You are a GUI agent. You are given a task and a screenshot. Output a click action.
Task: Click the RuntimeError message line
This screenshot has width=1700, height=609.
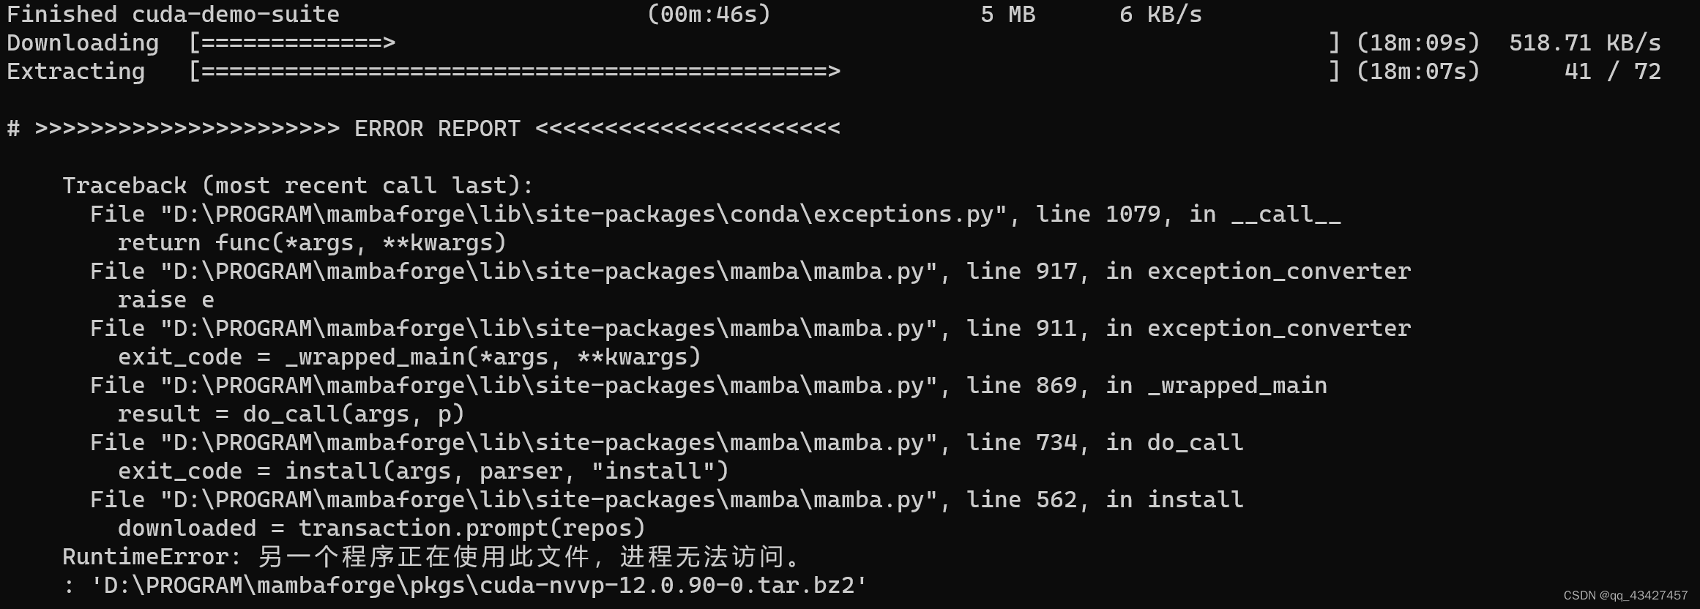tap(432, 557)
